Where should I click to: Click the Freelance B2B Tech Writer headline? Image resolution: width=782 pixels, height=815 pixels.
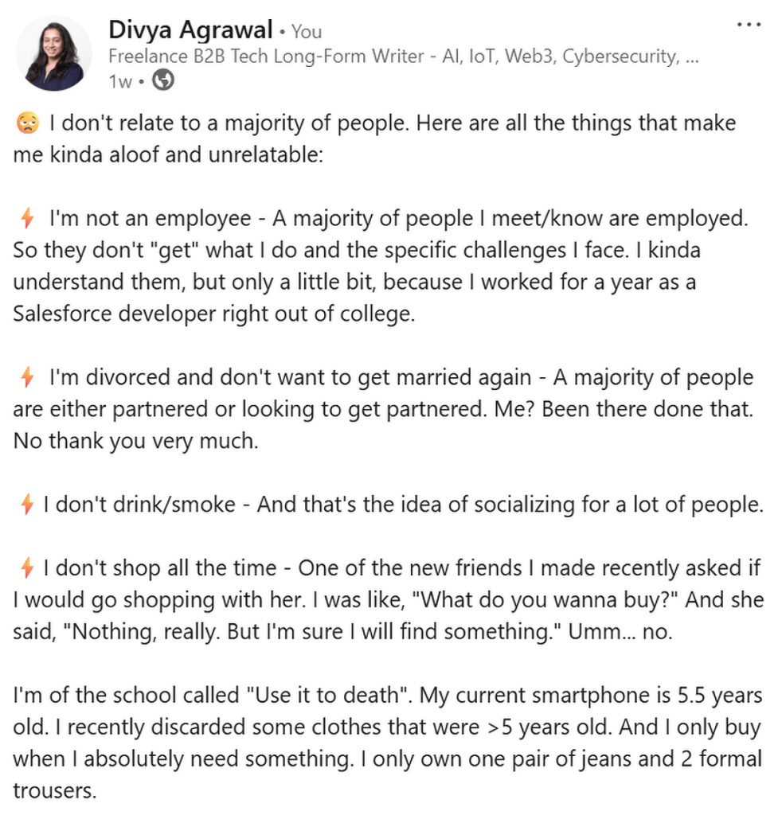pyautogui.click(x=403, y=57)
